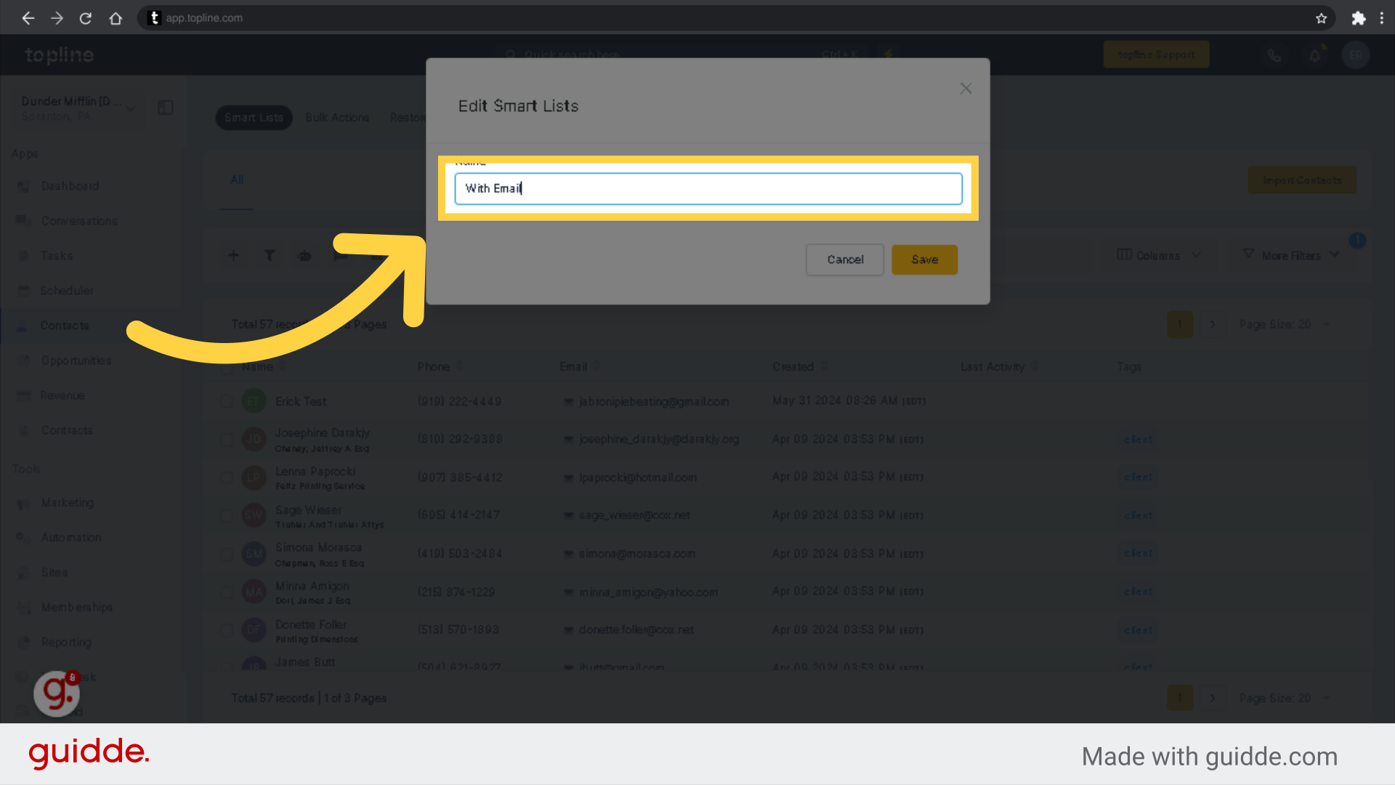Go back in browser history

pyautogui.click(x=28, y=18)
